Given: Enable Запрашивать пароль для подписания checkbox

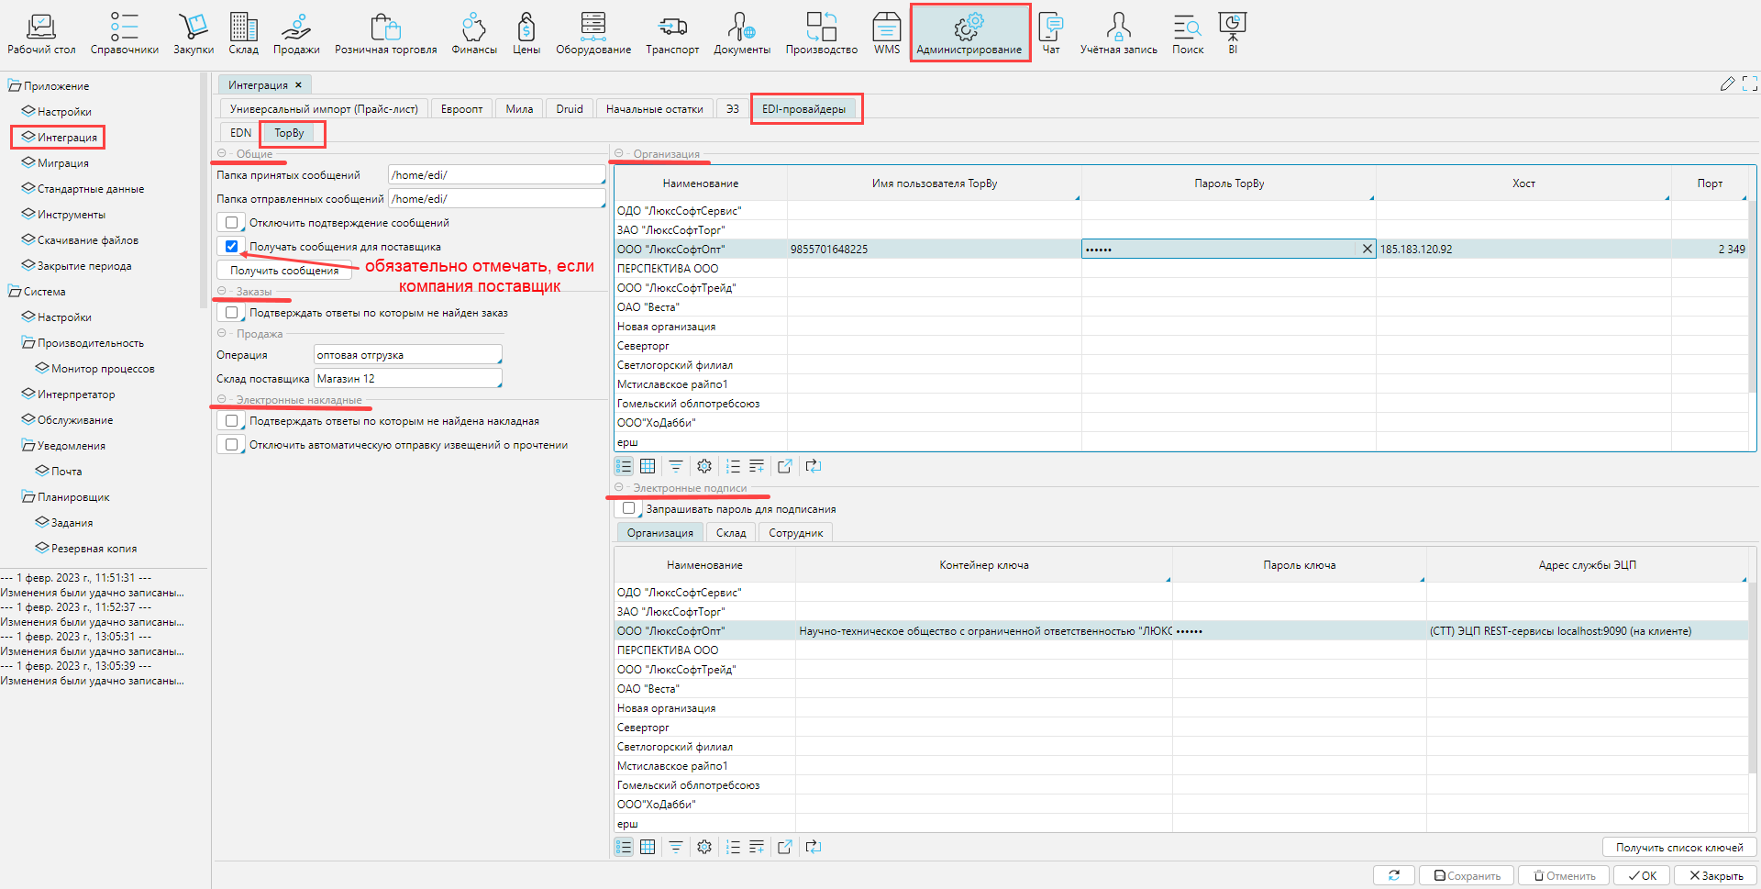Looking at the screenshot, I should (629, 509).
